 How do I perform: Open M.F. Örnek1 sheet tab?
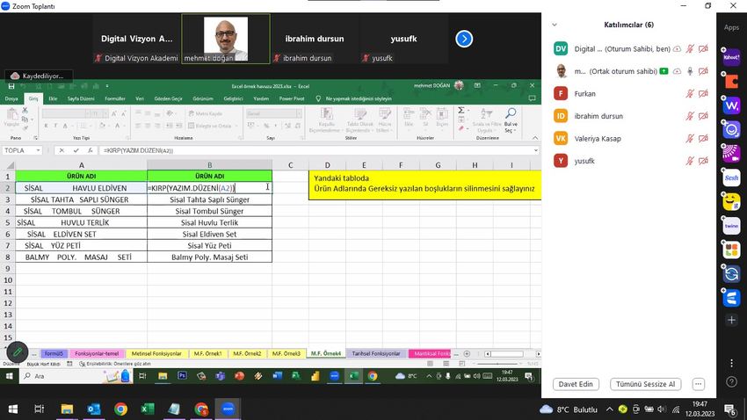[x=207, y=354]
